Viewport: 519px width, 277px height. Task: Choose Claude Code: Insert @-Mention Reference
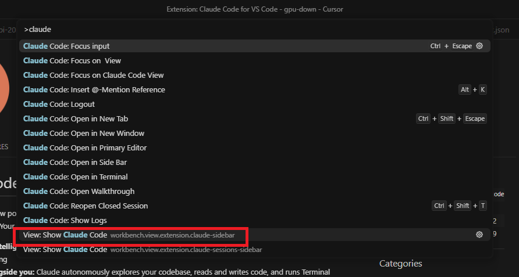(x=254, y=89)
